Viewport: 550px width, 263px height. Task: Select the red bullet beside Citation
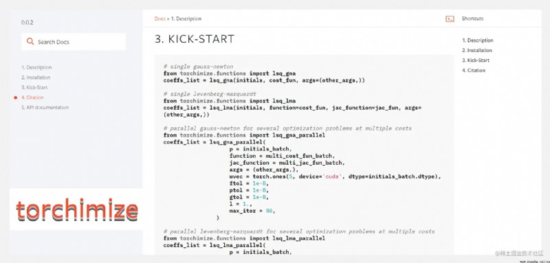pyautogui.click(x=15, y=98)
